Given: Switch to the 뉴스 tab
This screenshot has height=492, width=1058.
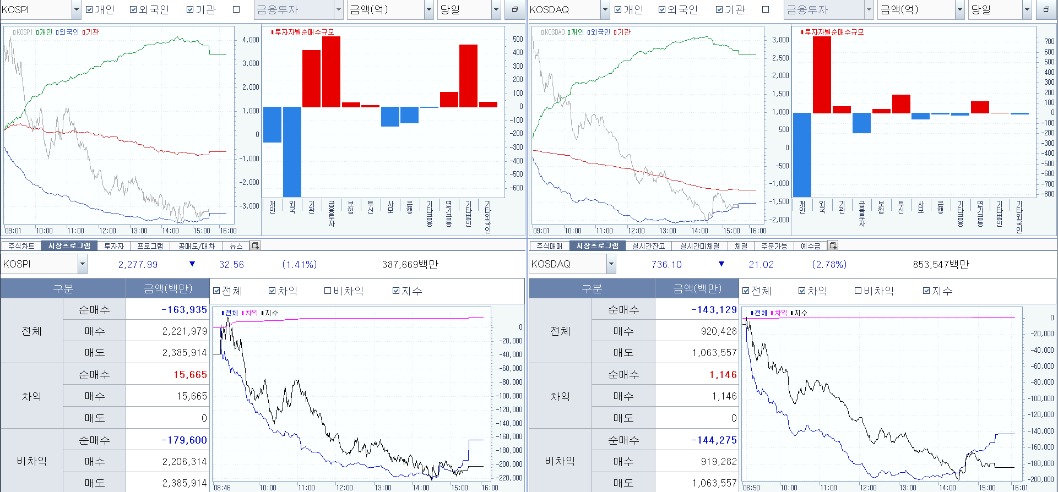Looking at the screenshot, I should point(236,246).
